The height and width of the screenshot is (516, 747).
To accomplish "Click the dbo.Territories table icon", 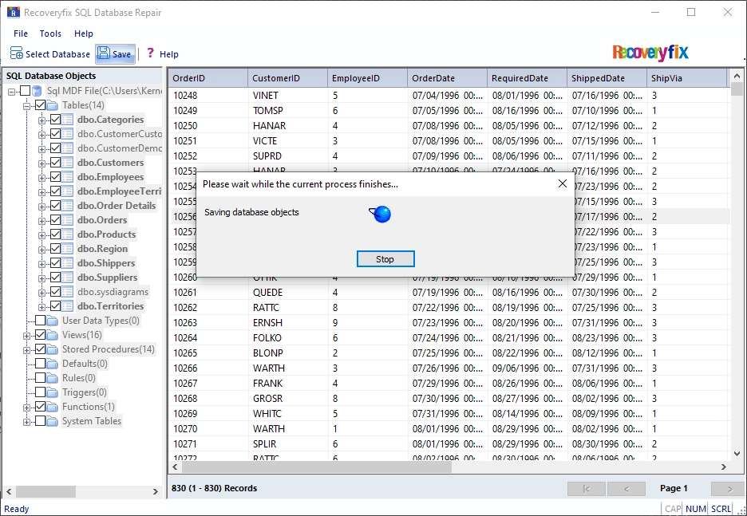I will point(68,306).
